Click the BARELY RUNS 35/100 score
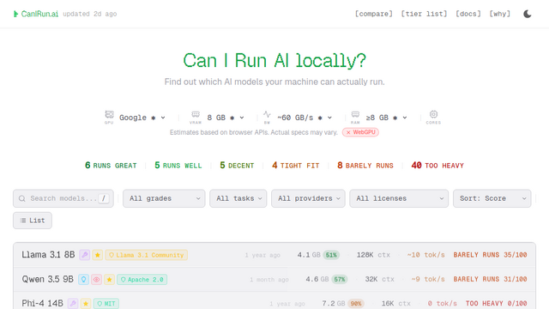 [490, 255]
